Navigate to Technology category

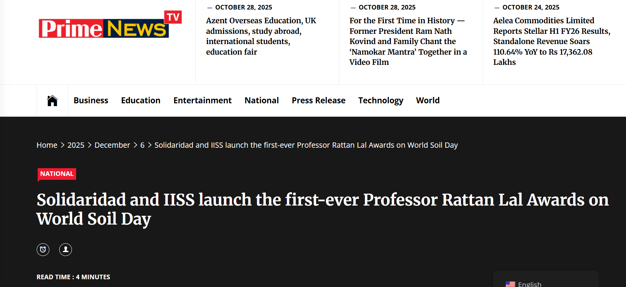(380, 100)
